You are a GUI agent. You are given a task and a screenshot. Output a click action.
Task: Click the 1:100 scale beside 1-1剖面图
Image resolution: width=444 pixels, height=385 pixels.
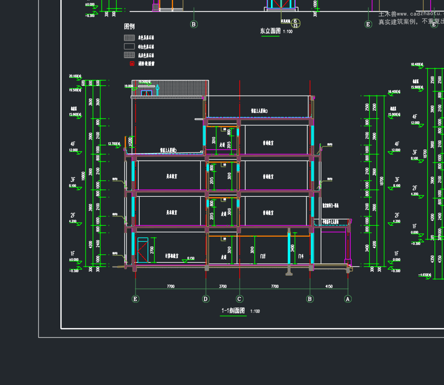click(x=255, y=311)
